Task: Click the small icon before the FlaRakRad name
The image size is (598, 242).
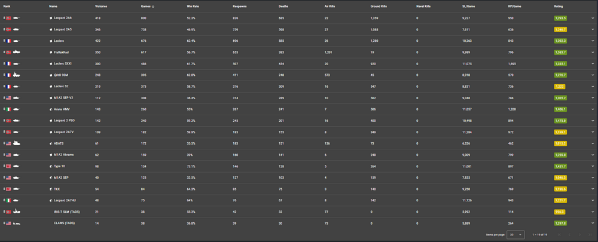Action: pos(51,52)
